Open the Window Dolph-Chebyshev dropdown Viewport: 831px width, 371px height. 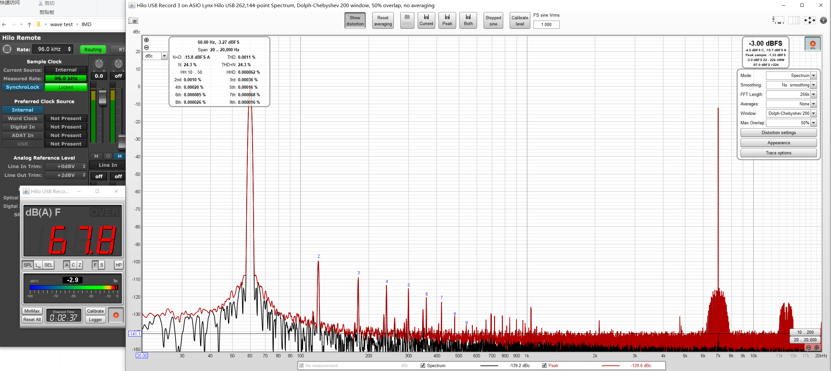pyautogui.click(x=791, y=113)
